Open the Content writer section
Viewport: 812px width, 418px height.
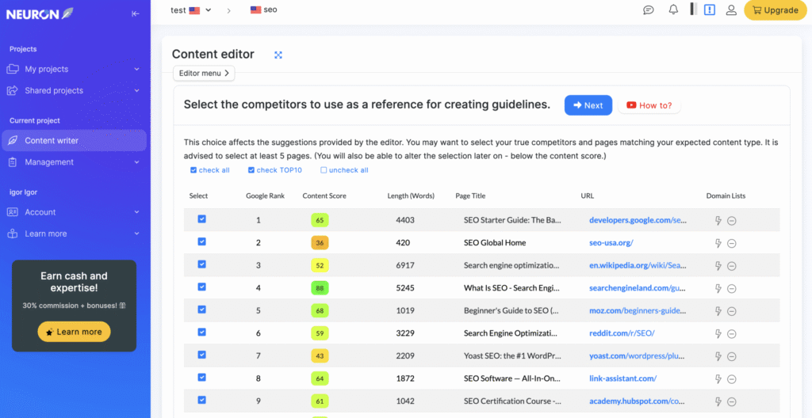point(74,140)
